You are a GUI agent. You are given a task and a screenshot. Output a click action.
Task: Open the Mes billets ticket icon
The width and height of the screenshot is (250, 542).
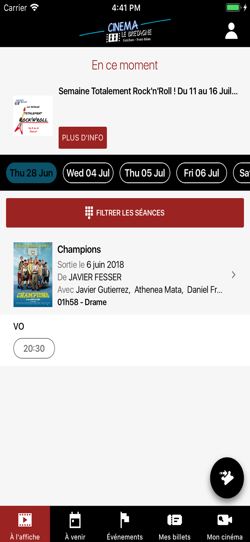pyautogui.click(x=175, y=520)
